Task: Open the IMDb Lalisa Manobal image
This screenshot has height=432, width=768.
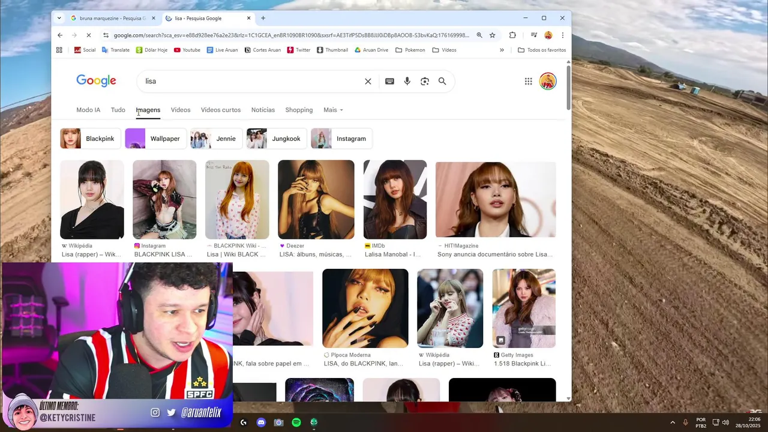Action: coord(395,200)
